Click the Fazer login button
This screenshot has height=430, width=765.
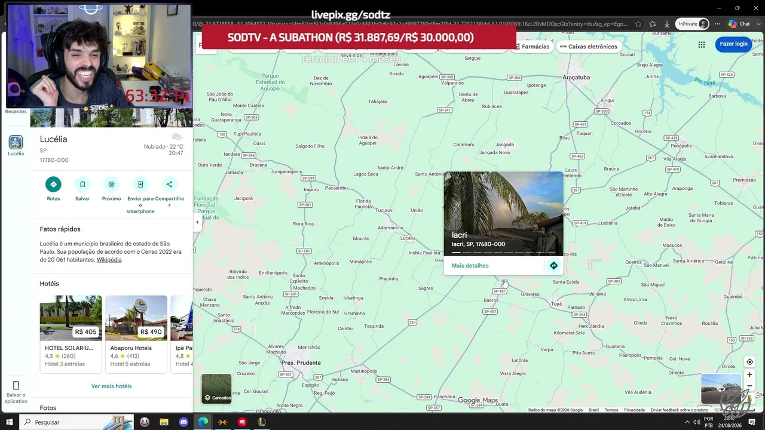click(x=733, y=44)
